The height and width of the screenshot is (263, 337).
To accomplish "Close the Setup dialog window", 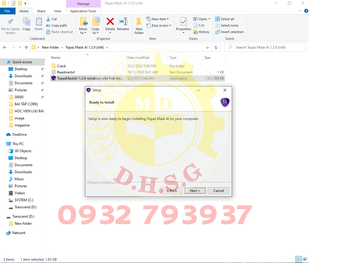I will point(225,90).
